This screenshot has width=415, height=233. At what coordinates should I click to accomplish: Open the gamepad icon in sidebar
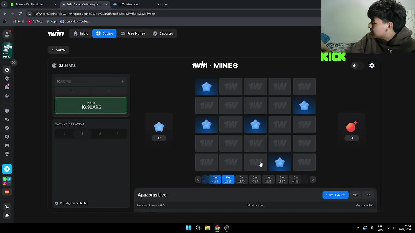[x=7, y=145]
